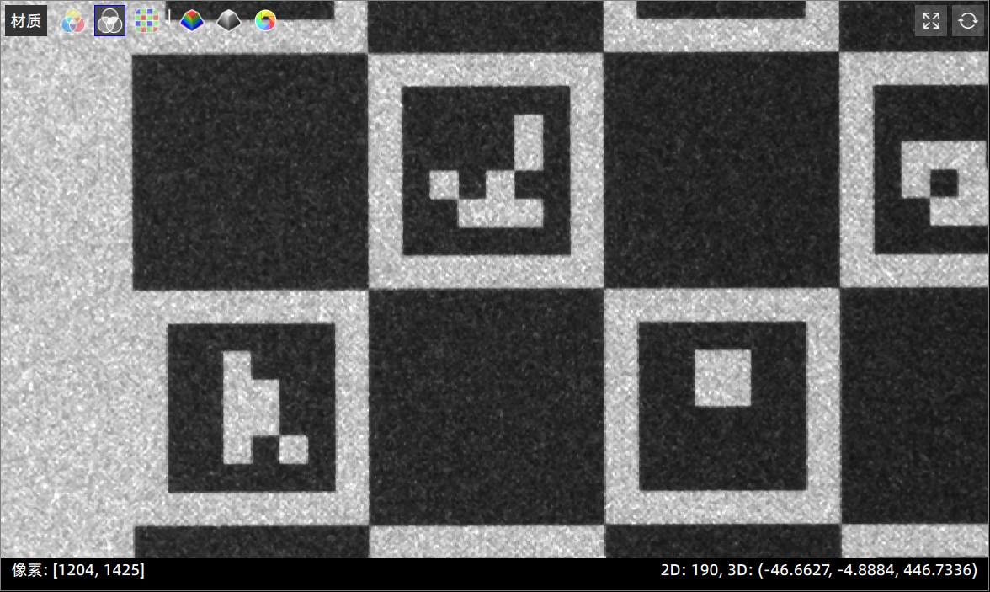Pick the marker with the hook-shaped pattern
This screenshot has width=990, height=592.
pyautogui.click(x=487, y=170)
